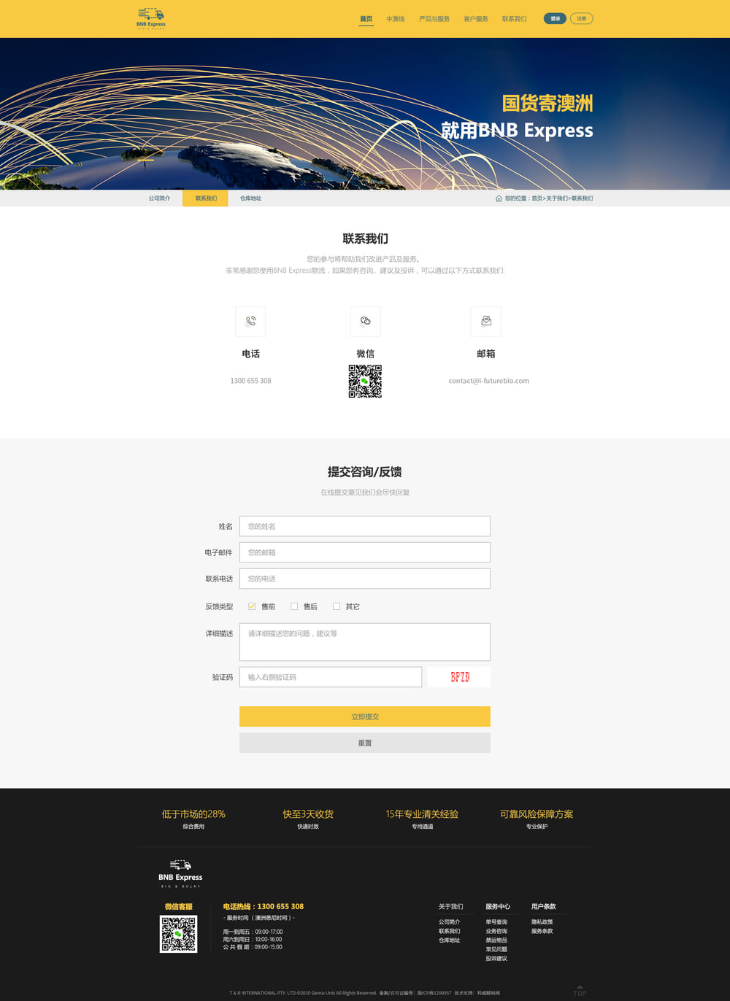The height and width of the screenshot is (1001, 730).
Task: Click the white BNB Express footer logo
Action: click(180, 874)
